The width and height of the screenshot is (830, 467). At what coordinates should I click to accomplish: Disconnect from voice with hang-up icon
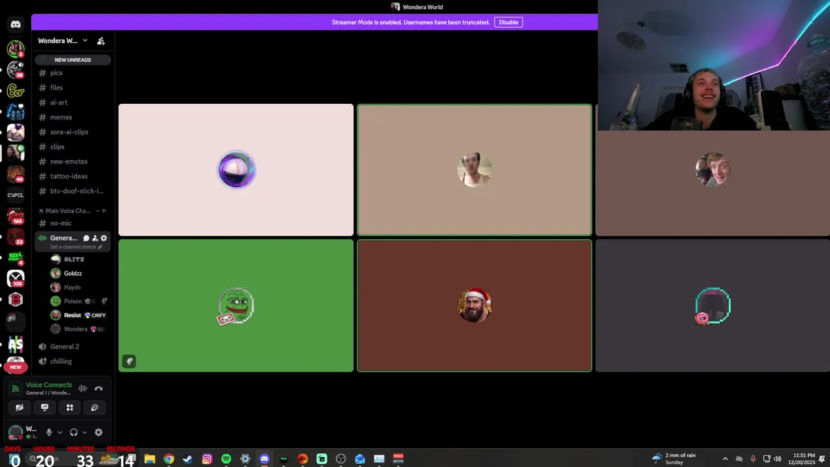point(99,389)
